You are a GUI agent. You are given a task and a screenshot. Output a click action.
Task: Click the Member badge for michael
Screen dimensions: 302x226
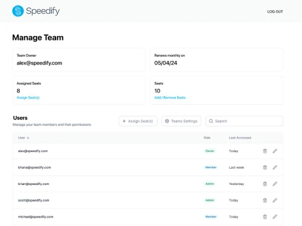point(211,217)
